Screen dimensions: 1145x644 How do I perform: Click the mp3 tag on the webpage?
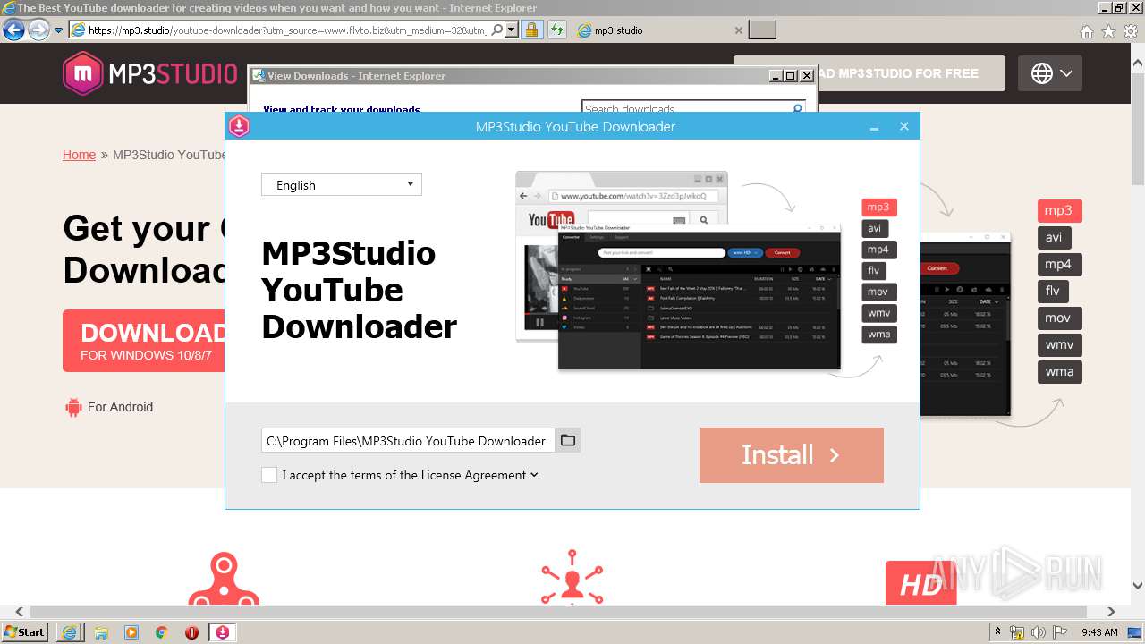click(x=1059, y=211)
